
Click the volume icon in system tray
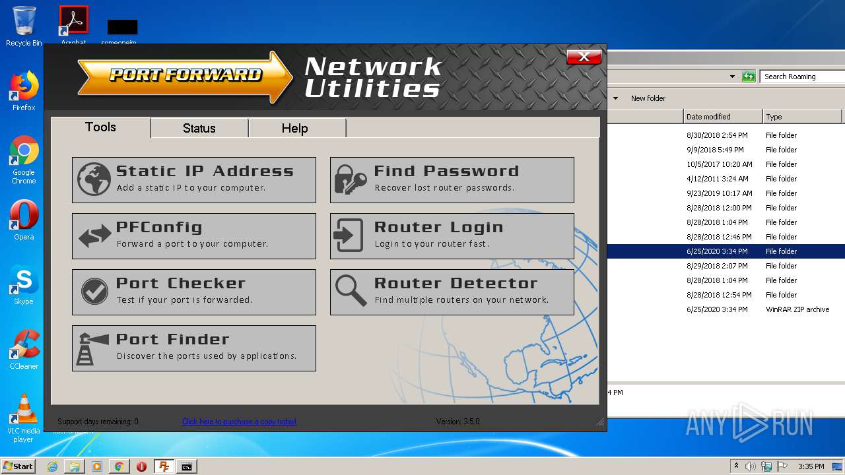[x=751, y=466]
